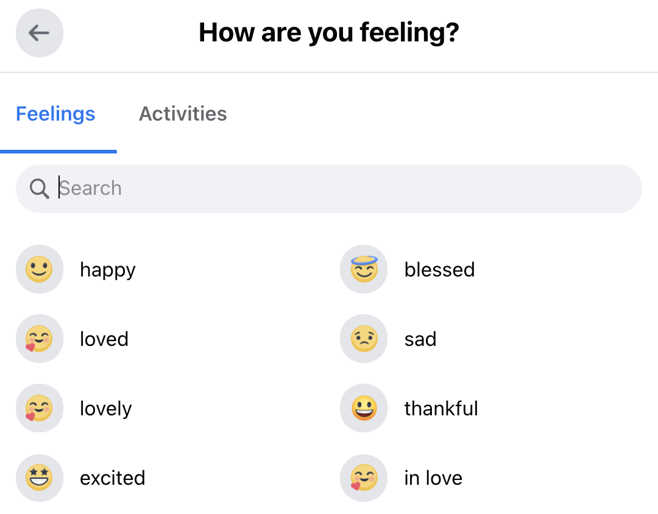Click the "thankful" text option
Viewport: 658px width, 514px height.
[x=441, y=409]
